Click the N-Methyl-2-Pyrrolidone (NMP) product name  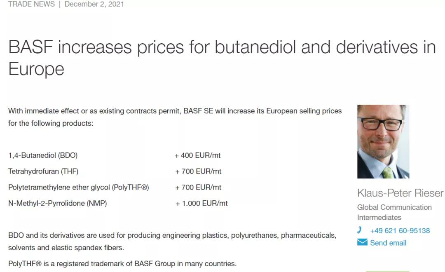57,203
